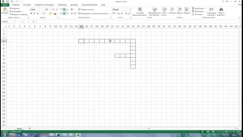Toggle bottom vertical alignment
Image resolution: width=243 pixels, height=137 pixels.
click(68, 10)
